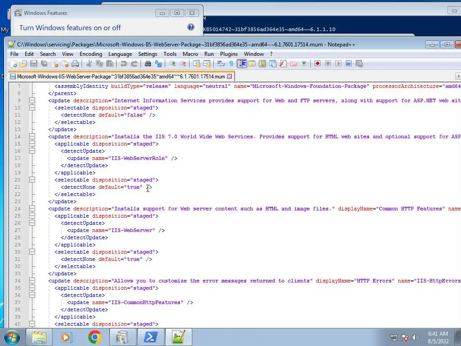The height and width of the screenshot is (346, 461).
Task: Open the Settings menu
Action: 148,54
